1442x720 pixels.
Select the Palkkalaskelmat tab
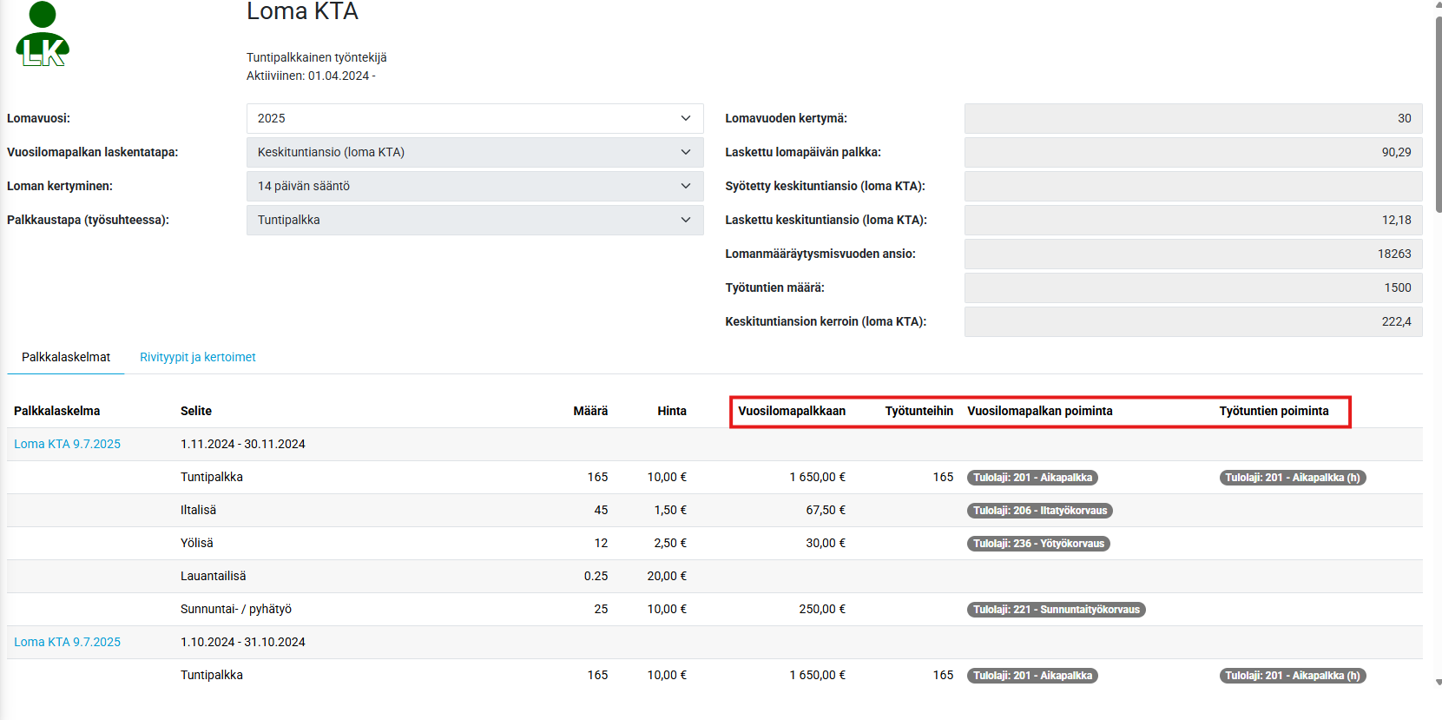(x=66, y=357)
